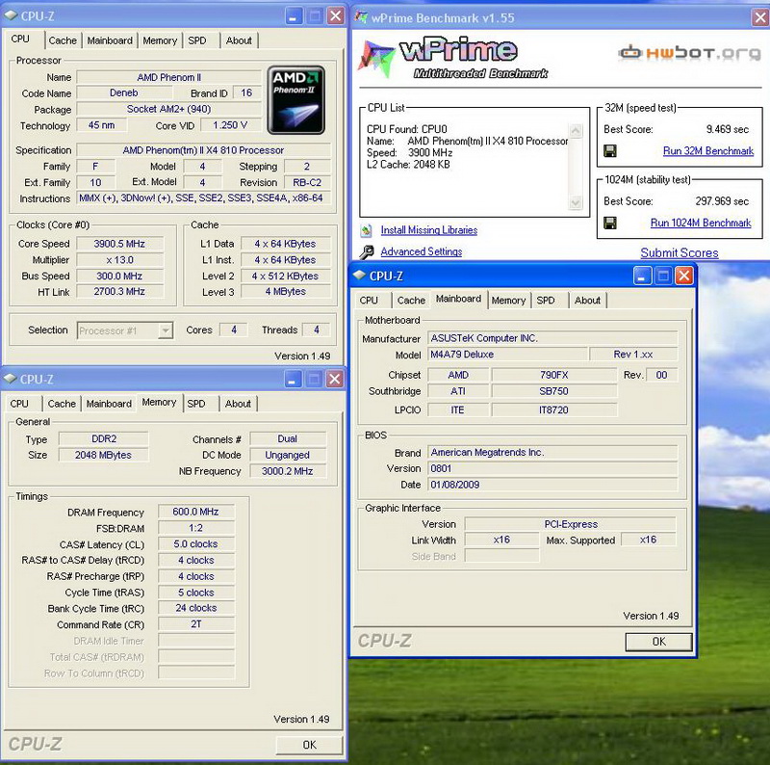Open Mainboard tab in top-left CPU-Z window

[110, 40]
